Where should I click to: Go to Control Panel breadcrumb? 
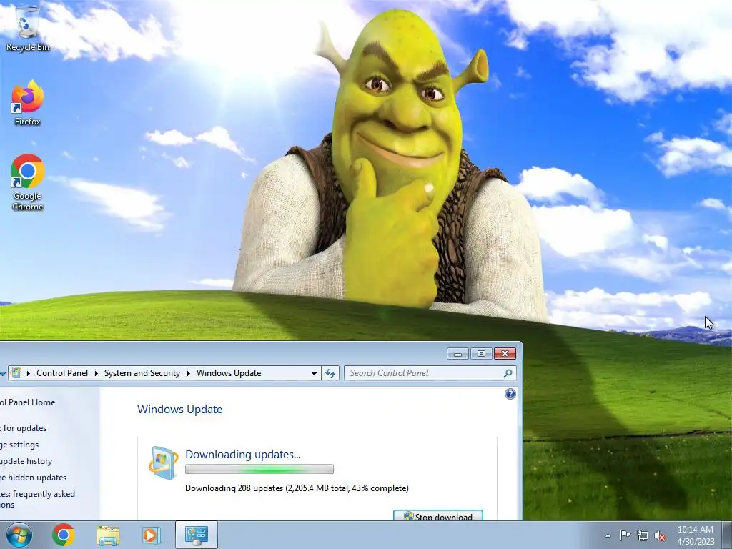coord(62,373)
